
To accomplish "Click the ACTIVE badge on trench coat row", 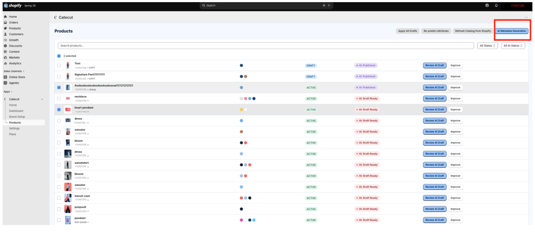I will [x=311, y=198].
